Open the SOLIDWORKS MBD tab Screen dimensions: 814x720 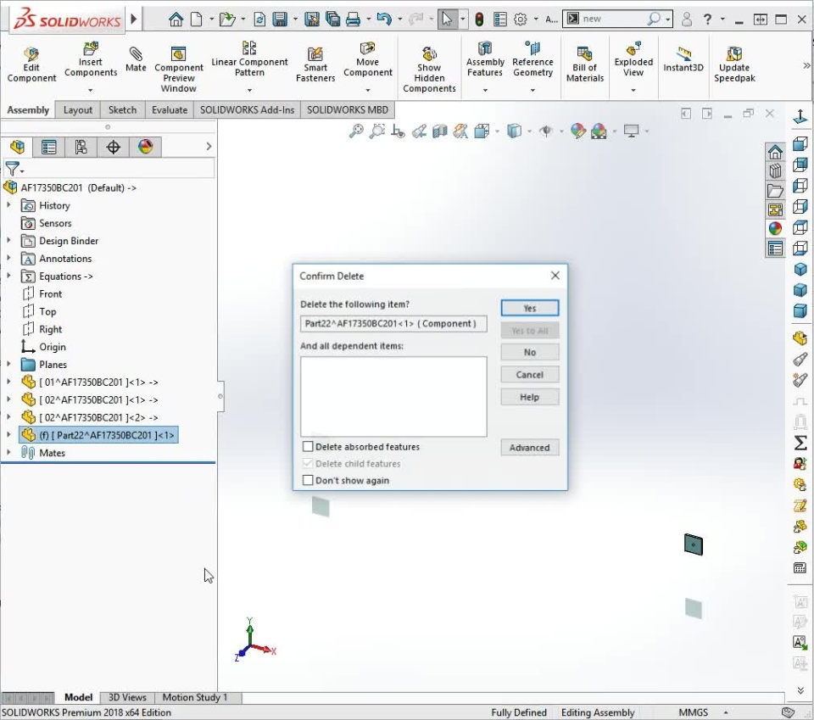pyautogui.click(x=348, y=110)
